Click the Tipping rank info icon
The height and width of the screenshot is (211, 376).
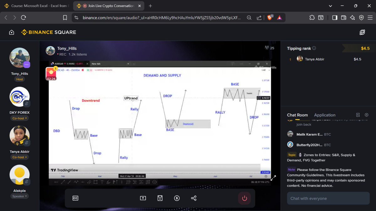[x=314, y=48]
